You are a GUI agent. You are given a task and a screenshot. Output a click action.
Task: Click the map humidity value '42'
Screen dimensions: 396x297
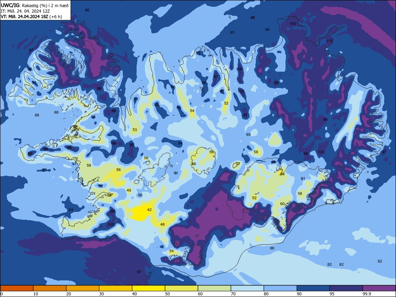click(x=149, y=209)
